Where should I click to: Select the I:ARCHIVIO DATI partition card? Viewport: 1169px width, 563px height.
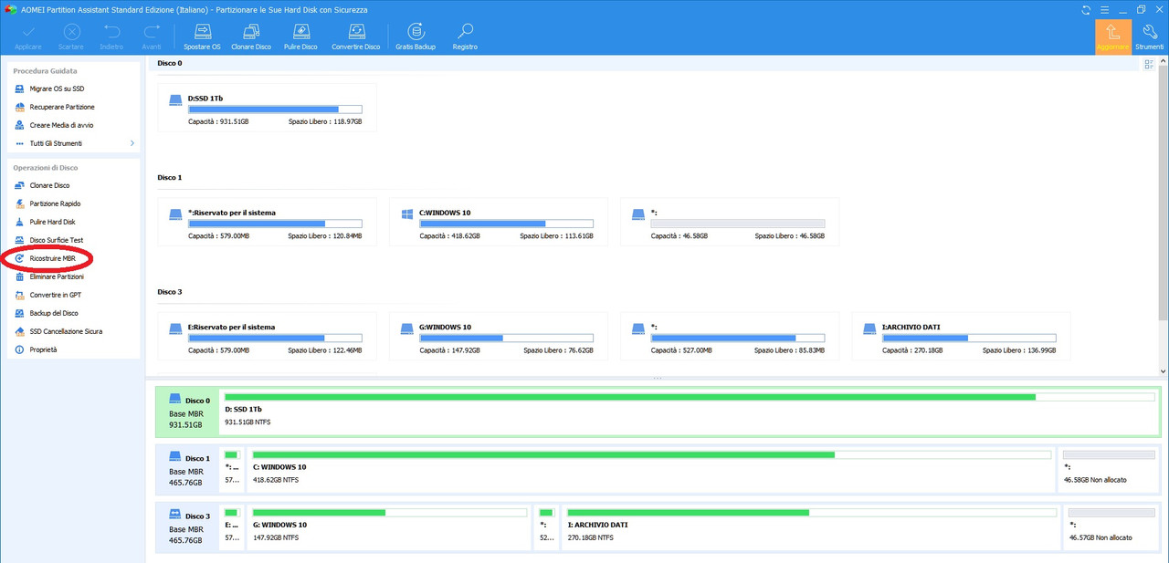click(x=961, y=337)
